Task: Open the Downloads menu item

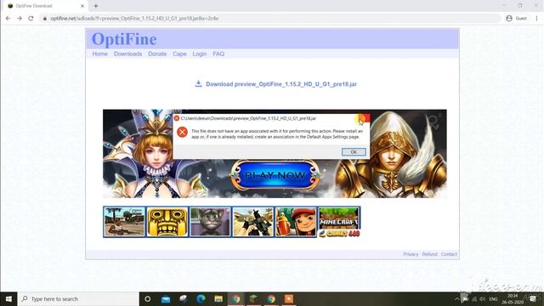Action: tap(127, 54)
